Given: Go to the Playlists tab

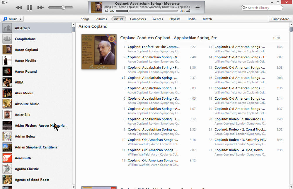Looking at the screenshot, I should 175,19.
